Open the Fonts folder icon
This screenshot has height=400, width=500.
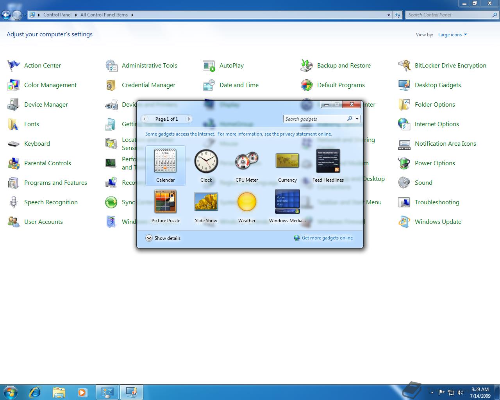pyautogui.click(x=23, y=124)
